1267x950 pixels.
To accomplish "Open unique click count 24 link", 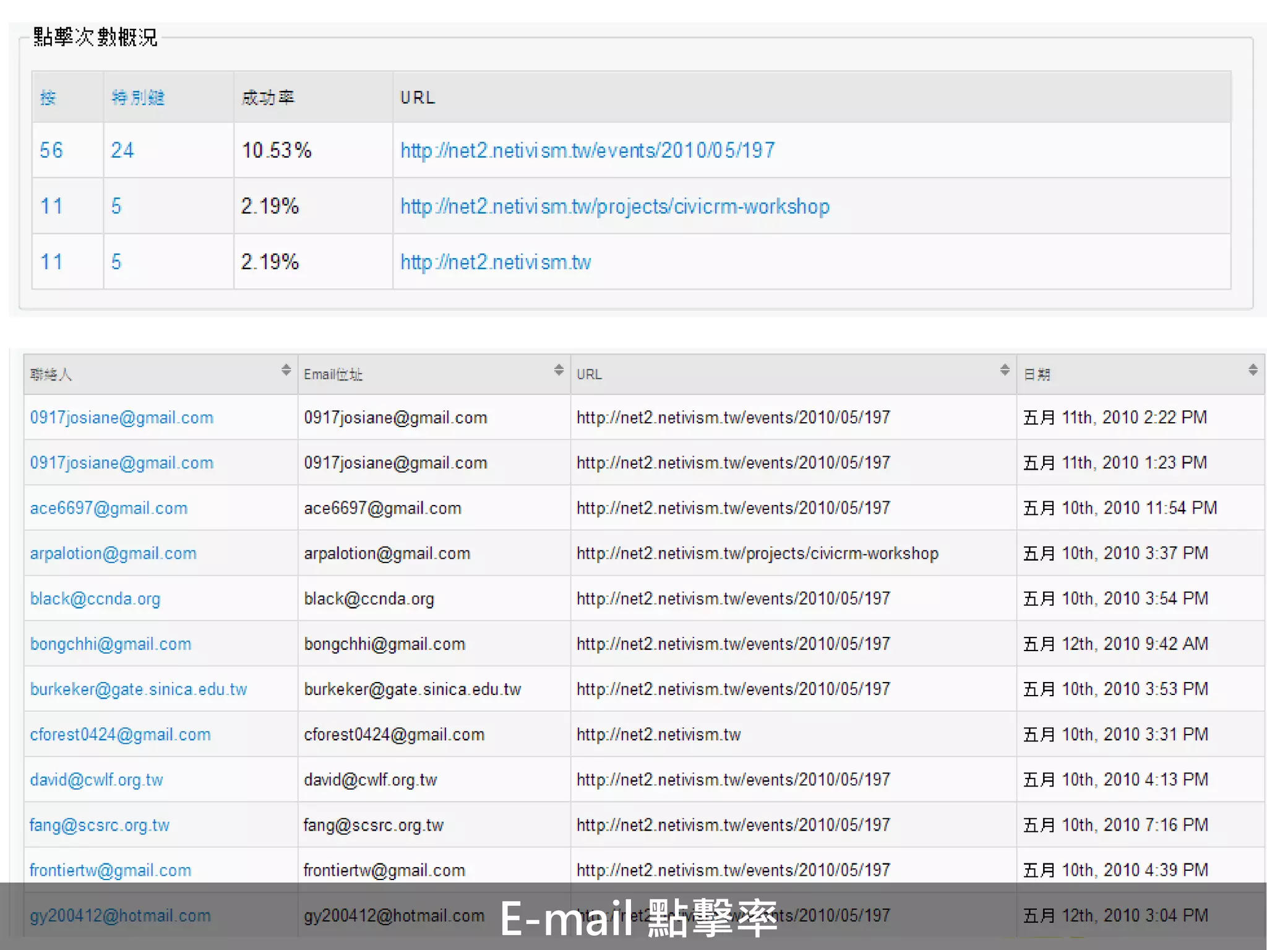I will (122, 150).
